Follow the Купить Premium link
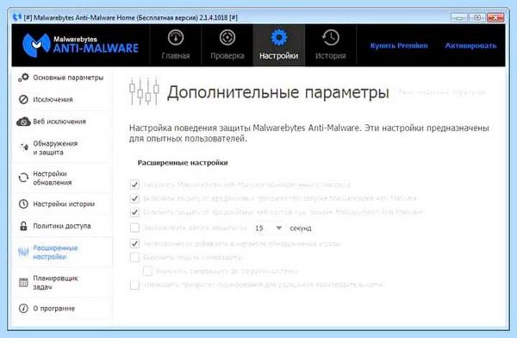 click(x=399, y=46)
